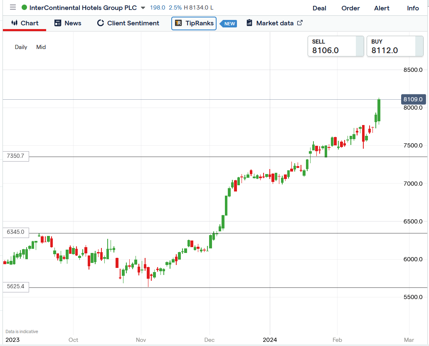Select the 5625.4 horizontal line label
The image size is (429, 346).
[16, 287]
